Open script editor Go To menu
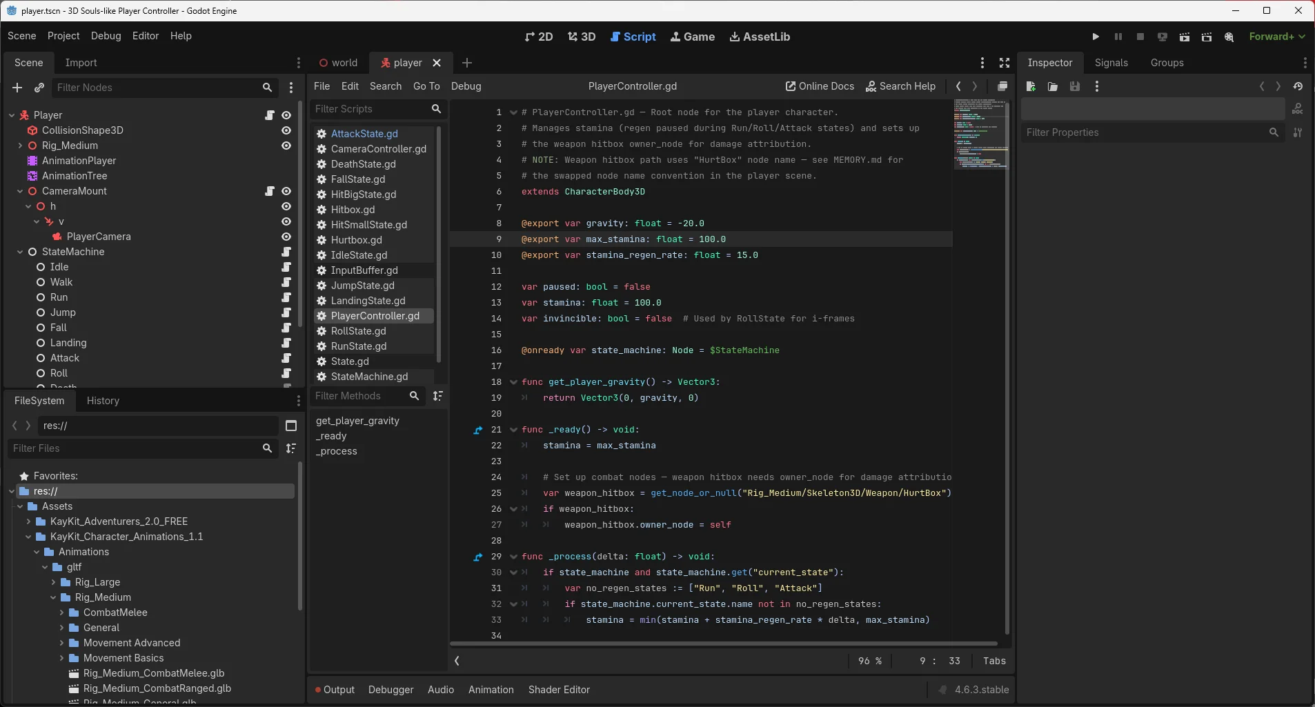Viewport: 1315px width, 707px height. pos(426,86)
